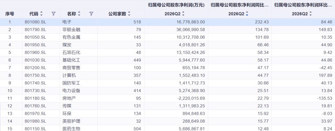The width and height of the screenshot is (335, 131).
Task: Select code 801150.SL
Action: click(35, 129)
